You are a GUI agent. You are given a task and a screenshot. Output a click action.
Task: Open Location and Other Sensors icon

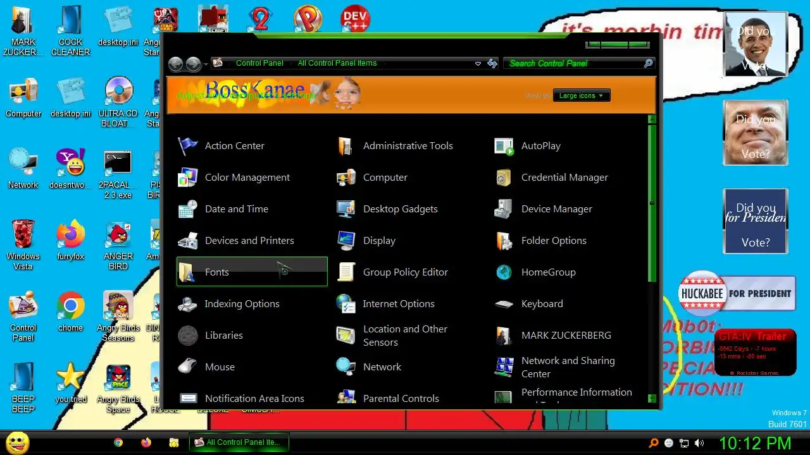click(346, 336)
